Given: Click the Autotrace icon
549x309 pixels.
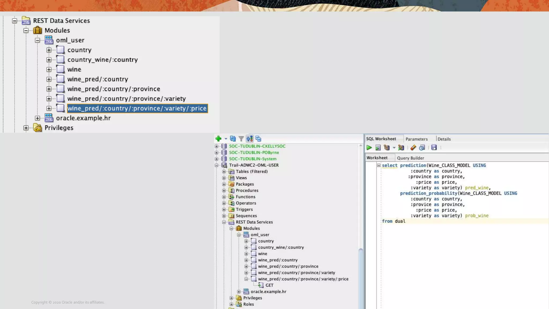Looking at the screenshot, I should click(401, 148).
